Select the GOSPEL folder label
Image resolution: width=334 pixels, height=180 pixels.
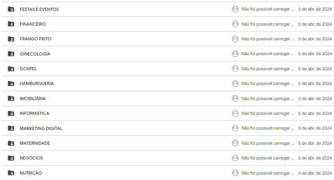28,69
